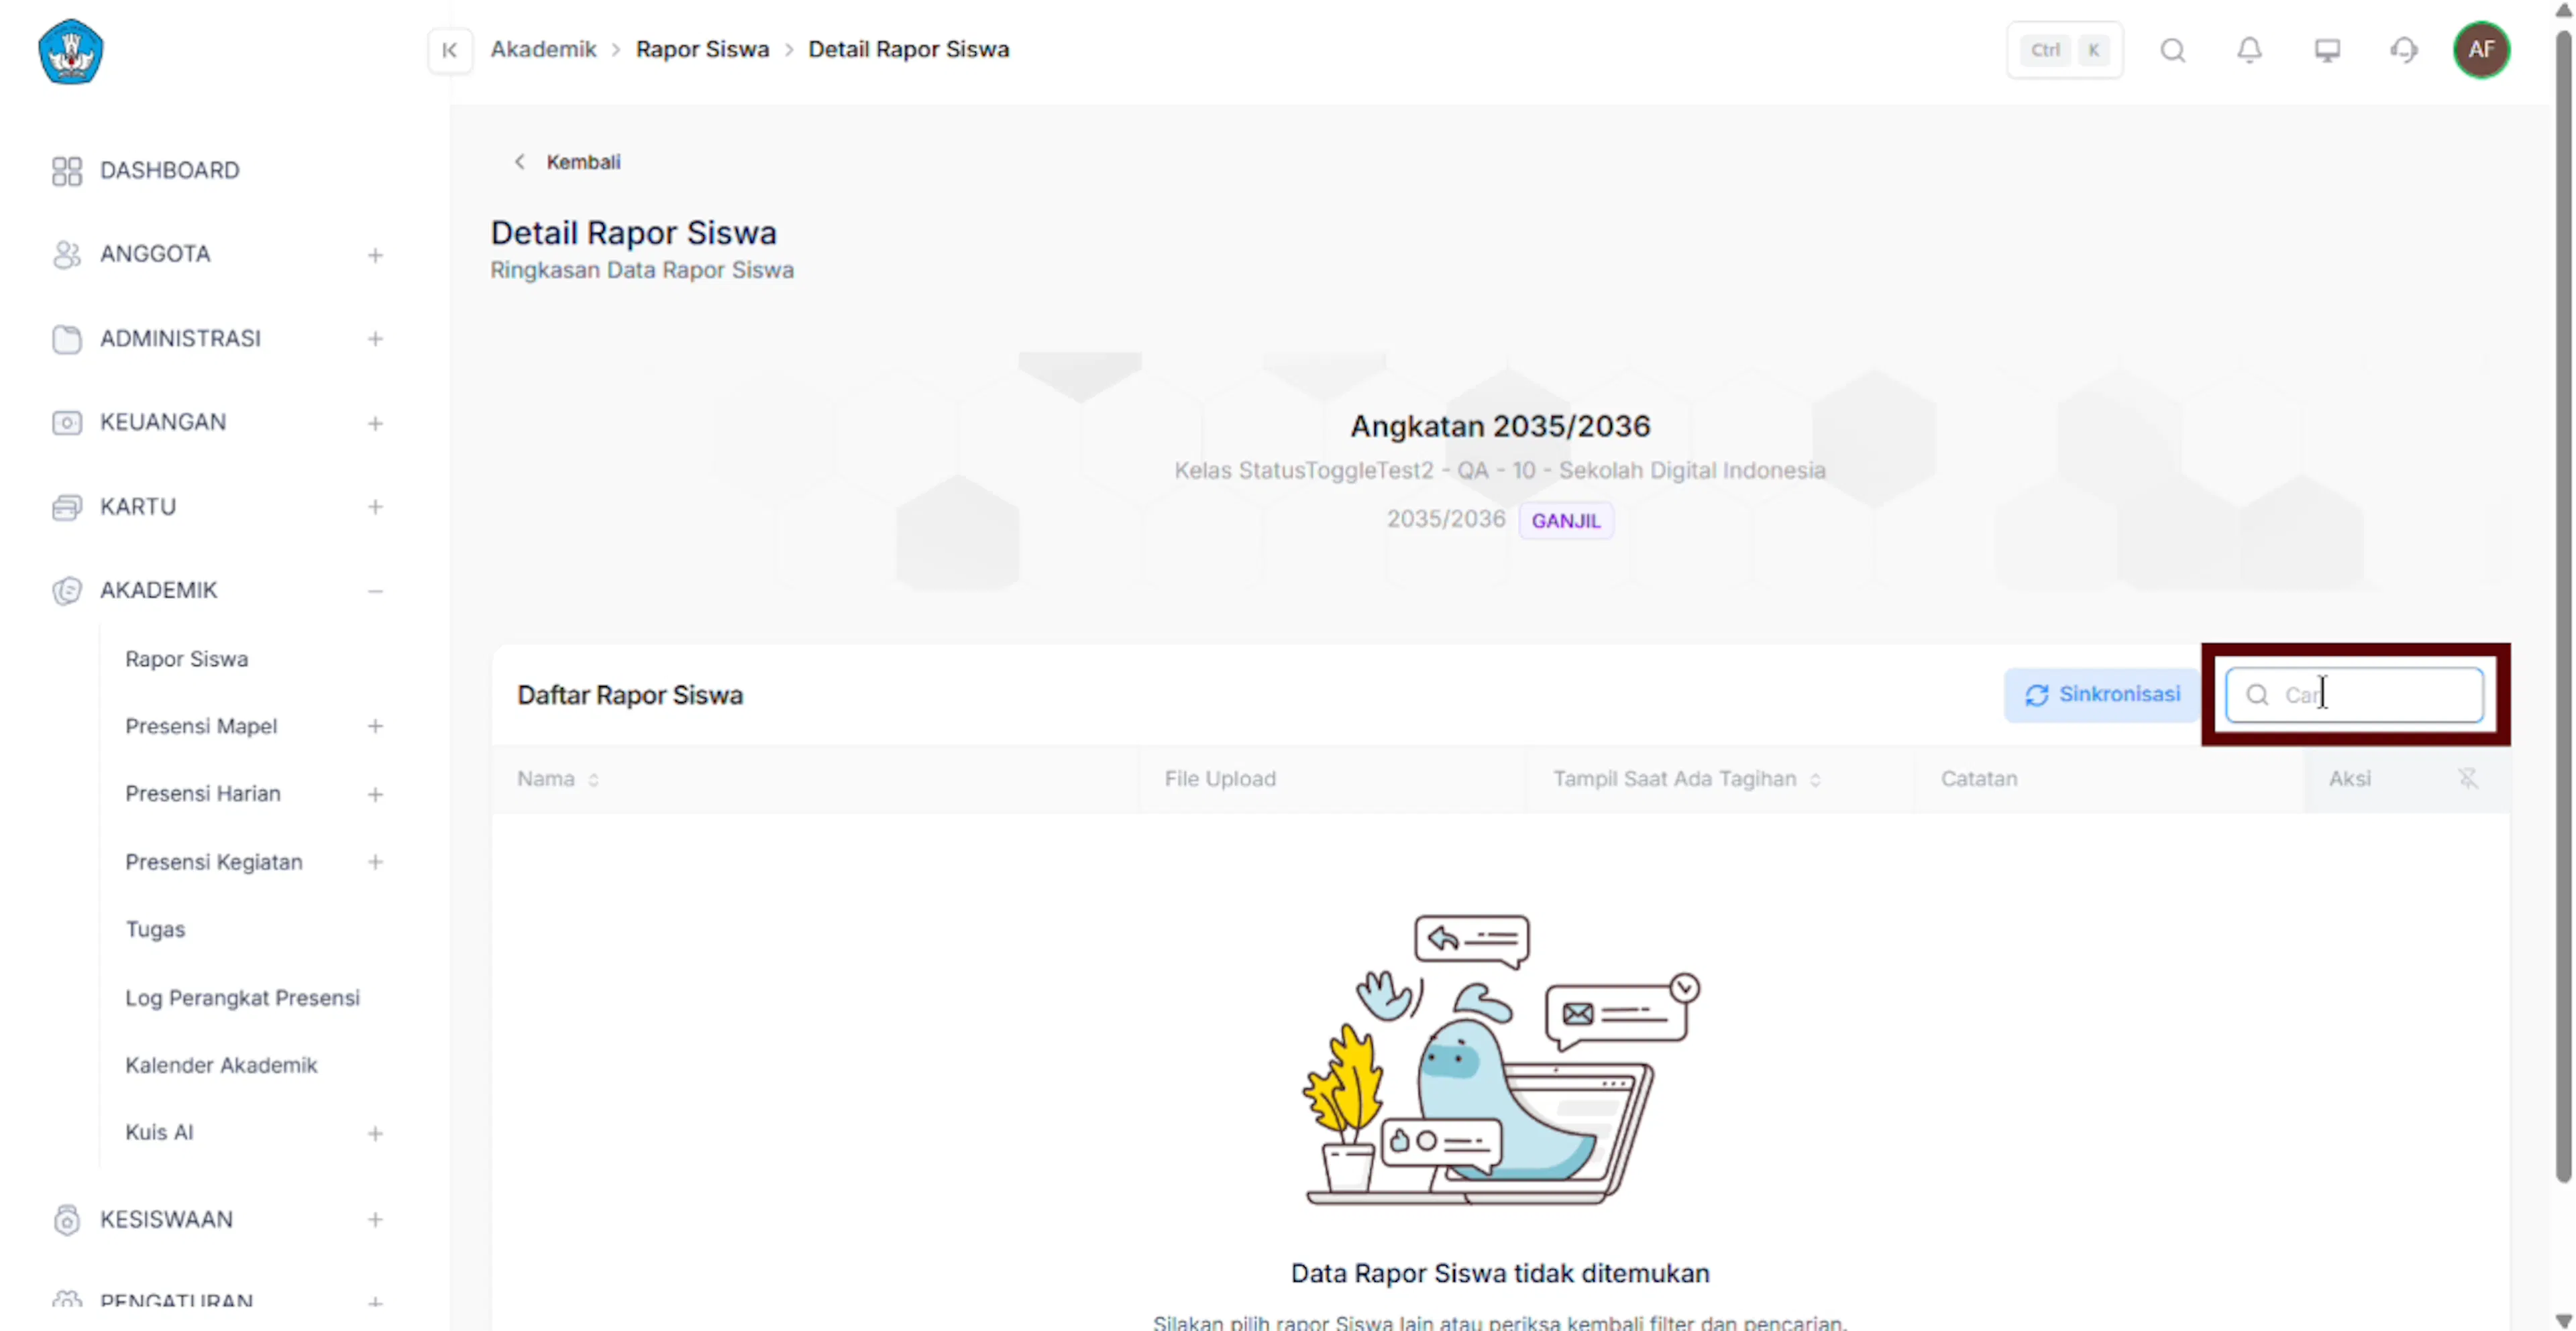Click the GANJIL semester badge
The width and height of the screenshot is (2576, 1331).
coord(1566,520)
